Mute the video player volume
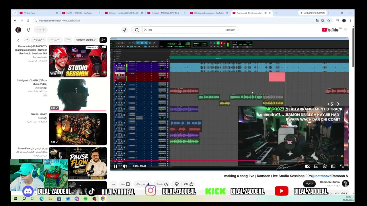367x206 pixels. [x=125, y=166]
